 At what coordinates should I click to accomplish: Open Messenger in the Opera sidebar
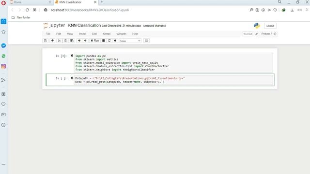pyautogui.click(x=3, y=45)
